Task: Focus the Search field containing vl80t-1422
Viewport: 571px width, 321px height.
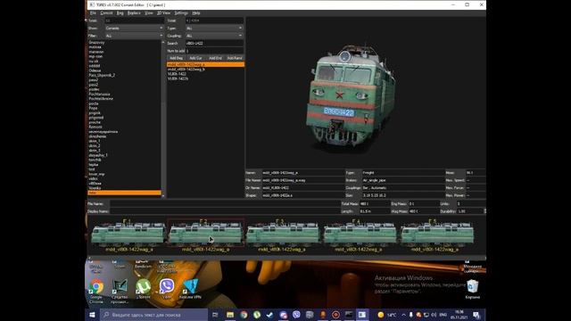Action: click(214, 44)
